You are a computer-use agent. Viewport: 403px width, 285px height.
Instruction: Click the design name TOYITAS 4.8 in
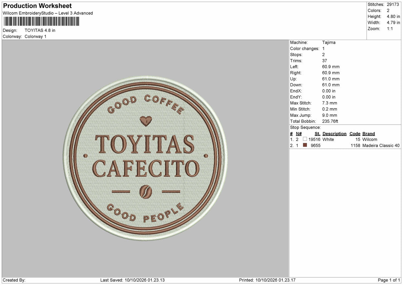(x=40, y=30)
